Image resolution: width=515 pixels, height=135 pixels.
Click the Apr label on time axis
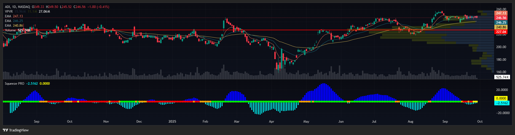coord(272,122)
